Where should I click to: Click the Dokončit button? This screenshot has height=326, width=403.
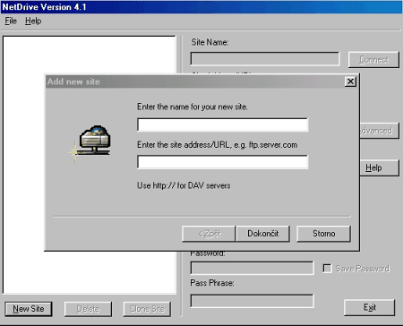tap(262, 234)
